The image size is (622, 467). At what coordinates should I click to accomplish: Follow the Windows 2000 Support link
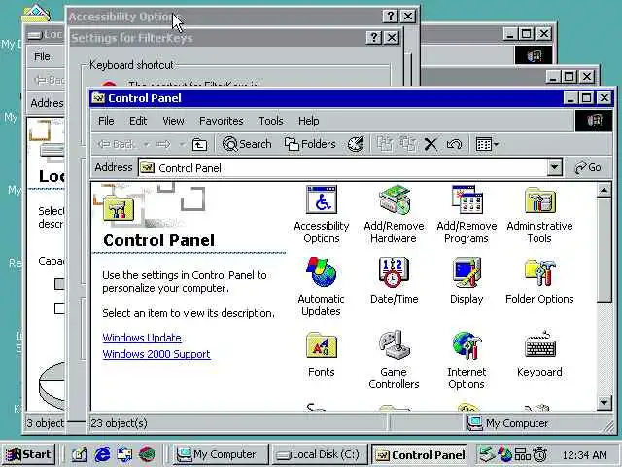pos(156,354)
